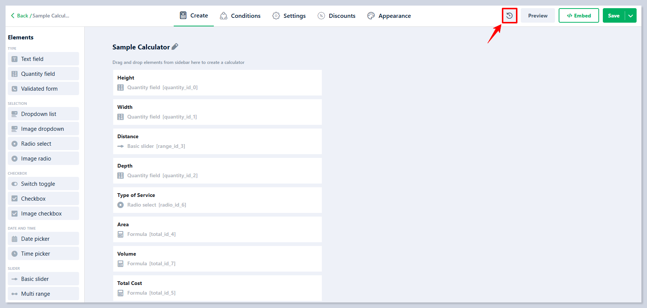Click the pencil icon beside Sample Calculator

pyautogui.click(x=175, y=47)
